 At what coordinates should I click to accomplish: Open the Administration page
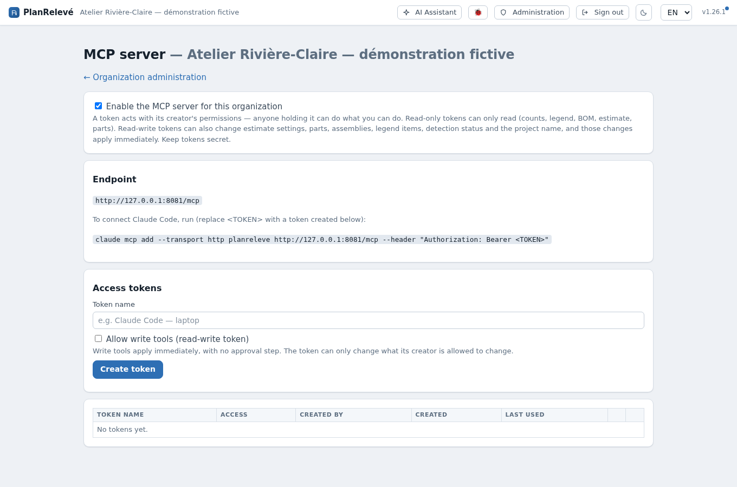click(532, 12)
